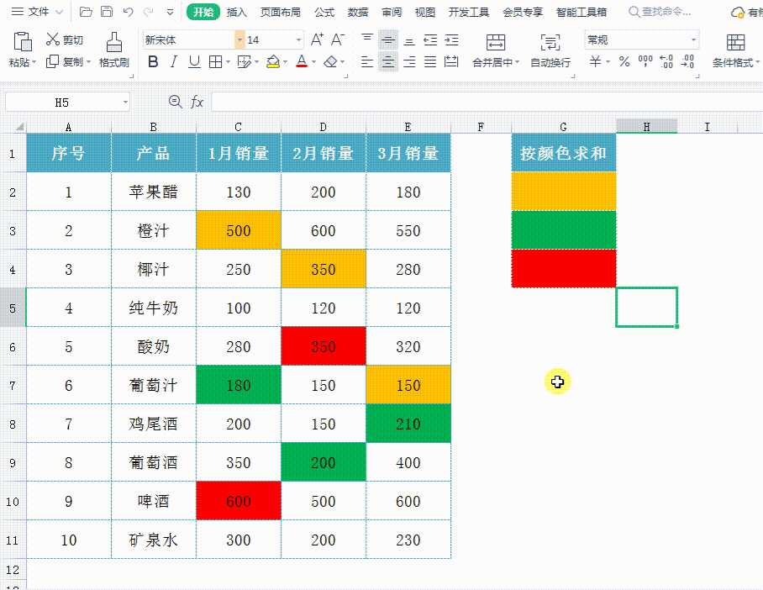Click the formula bar input field
Screen dimensions: 763x590
(487, 103)
